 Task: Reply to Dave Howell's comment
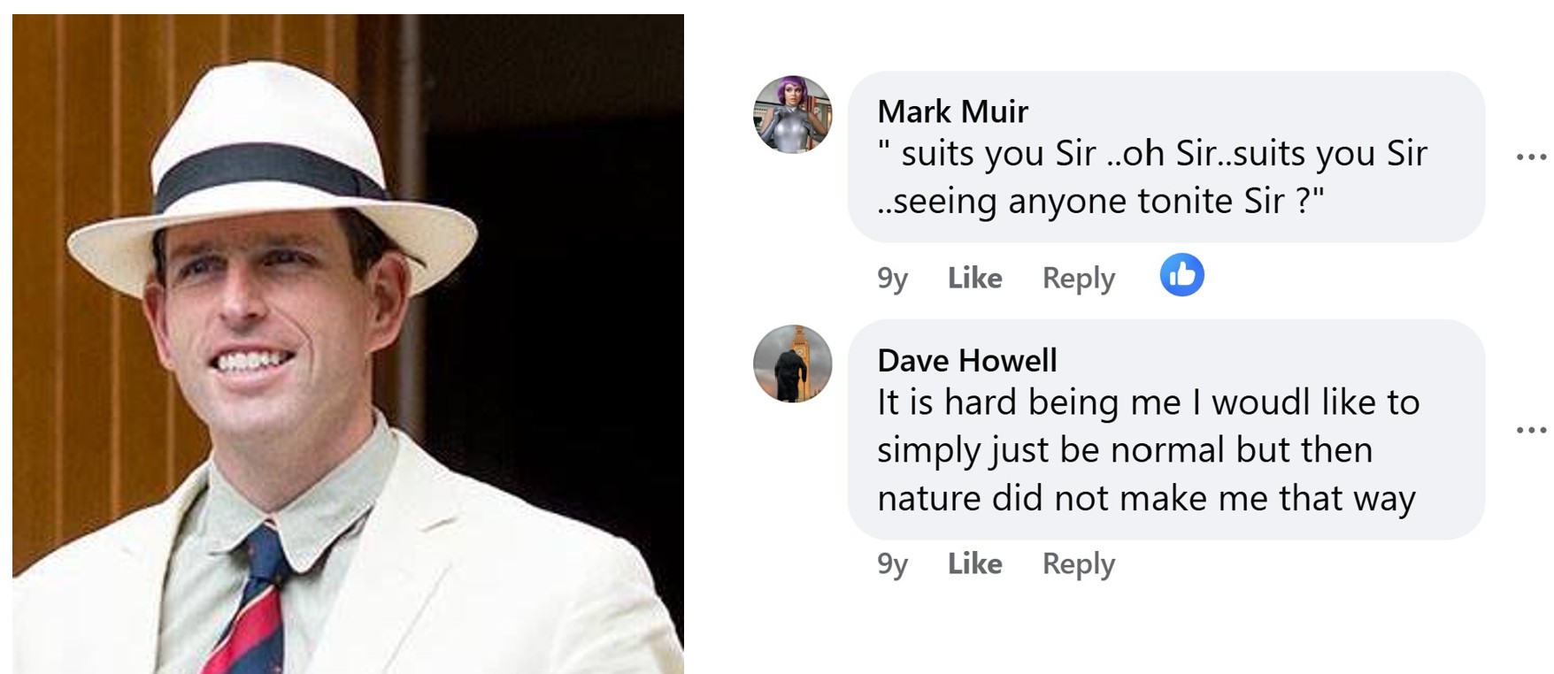click(1078, 563)
